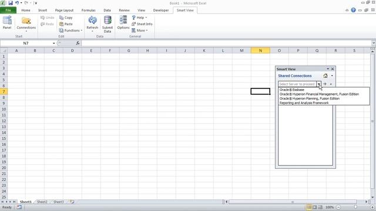Switch to the Insert tab
Screen dimensions: 376x211
(x=43, y=11)
